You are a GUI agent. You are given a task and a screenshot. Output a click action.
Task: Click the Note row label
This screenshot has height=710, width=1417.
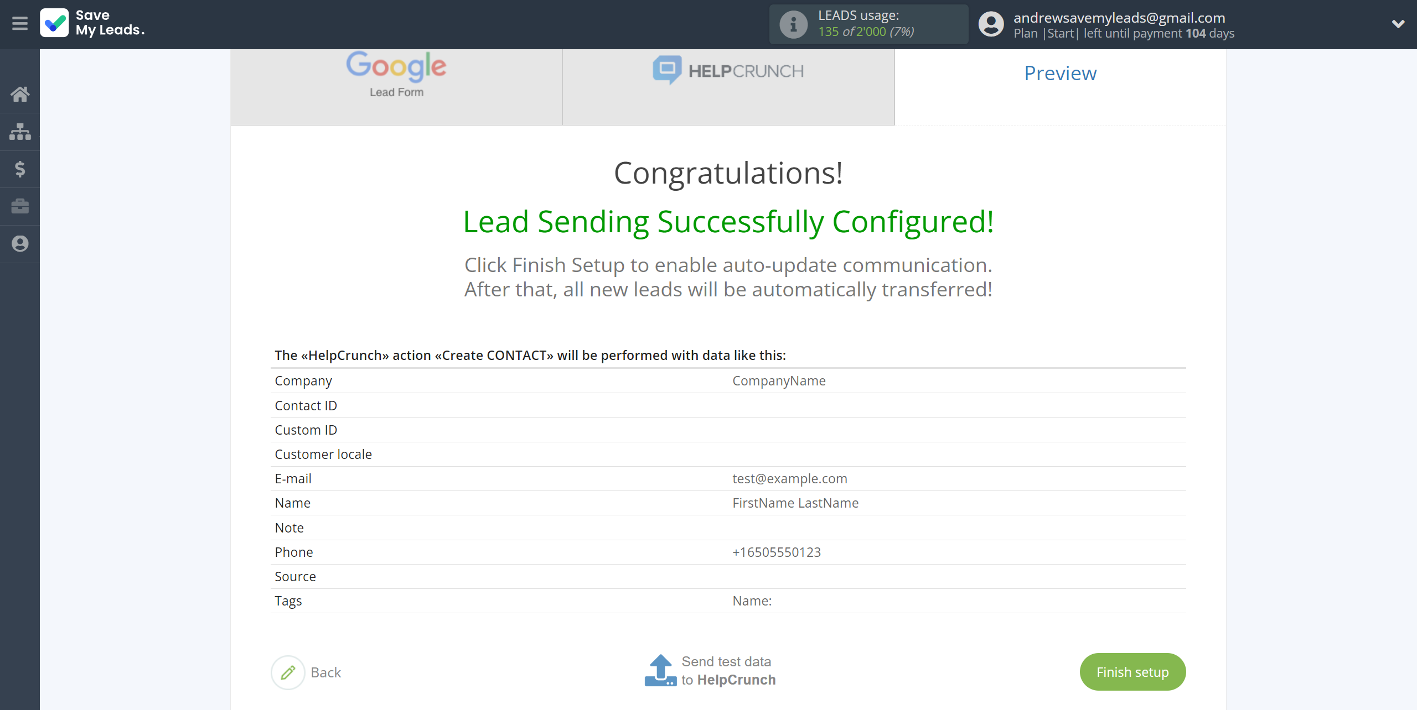tap(289, 528)
